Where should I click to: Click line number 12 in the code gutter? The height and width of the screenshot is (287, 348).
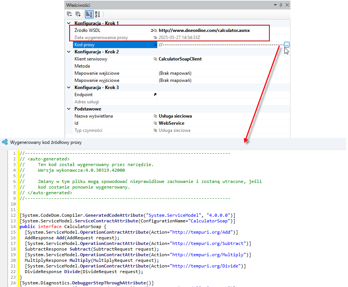(13, 215)
